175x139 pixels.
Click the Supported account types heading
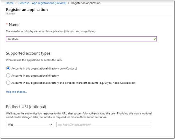tap(28, 53)
